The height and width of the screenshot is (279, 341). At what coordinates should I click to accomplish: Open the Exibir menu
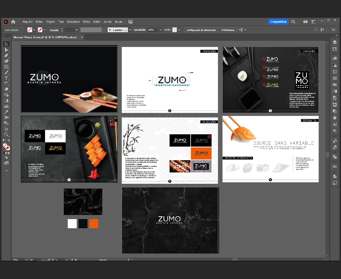coord(97,22)
